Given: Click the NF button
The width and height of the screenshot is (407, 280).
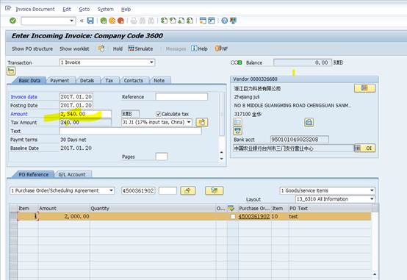Looking at the screenshot, I should pyautogui.click(x=221, y=49).
